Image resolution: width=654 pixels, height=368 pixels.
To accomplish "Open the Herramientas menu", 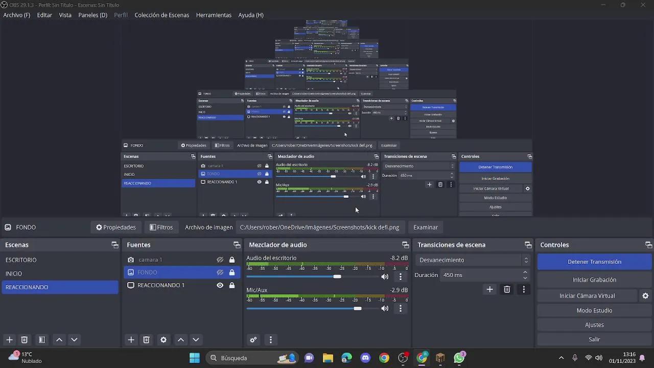I will click(x=214, y=15).
